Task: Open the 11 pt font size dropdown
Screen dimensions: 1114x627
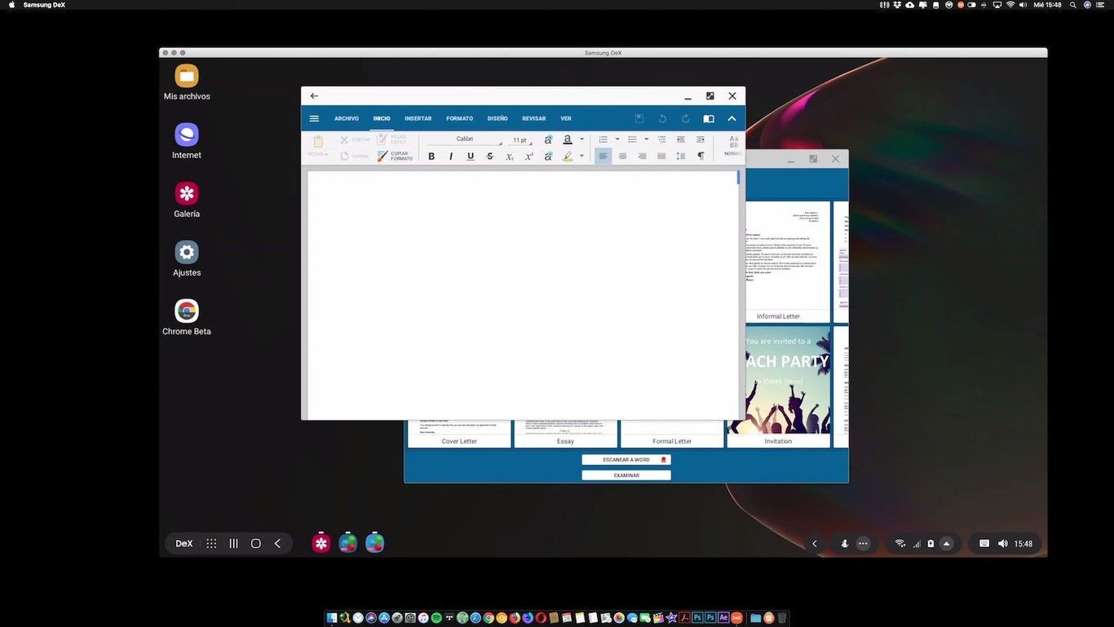Action: (519, 139)
